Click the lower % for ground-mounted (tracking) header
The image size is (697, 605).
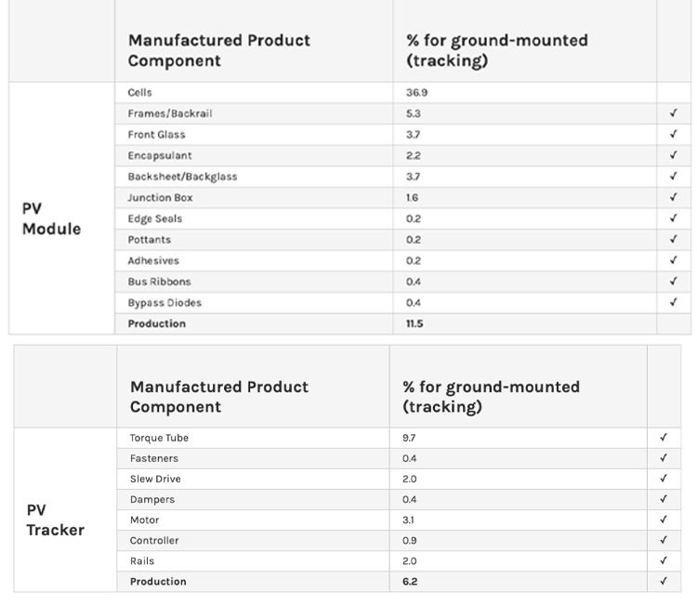(492, 397)
